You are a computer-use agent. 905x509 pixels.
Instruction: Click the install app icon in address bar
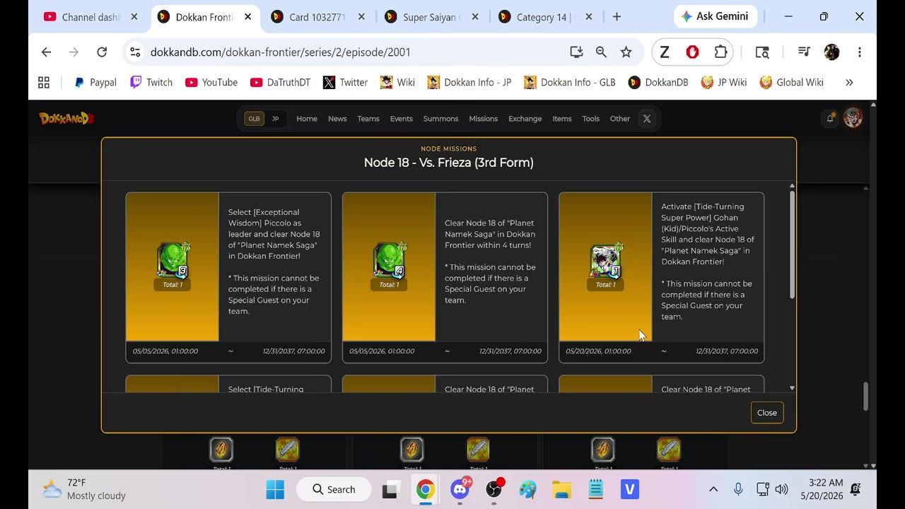click(576, 52)
